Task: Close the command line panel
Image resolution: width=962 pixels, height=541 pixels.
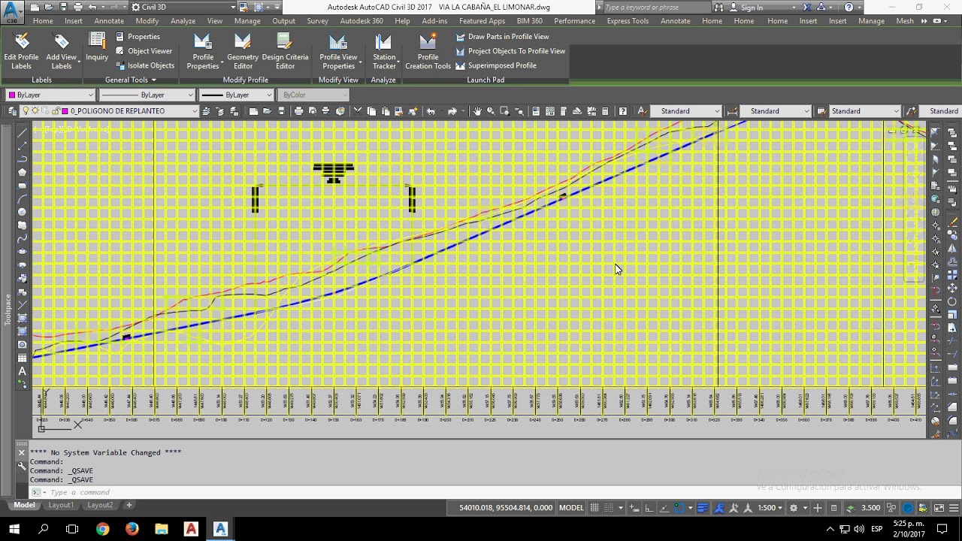Action: (x=22, y=453)
